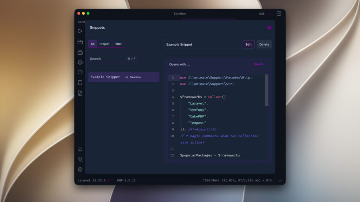
Task: Click the Laravel 13.33.0 status text
Action: point(91,181)
